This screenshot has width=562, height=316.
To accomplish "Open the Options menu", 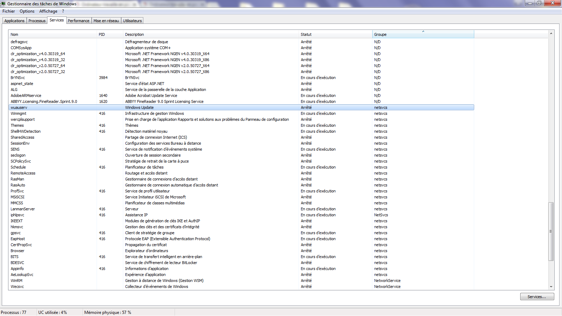I will (x=27, y=11).
